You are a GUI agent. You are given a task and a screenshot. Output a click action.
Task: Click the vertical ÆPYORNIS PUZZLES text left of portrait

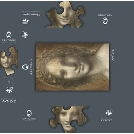click(x=32, y=67)
